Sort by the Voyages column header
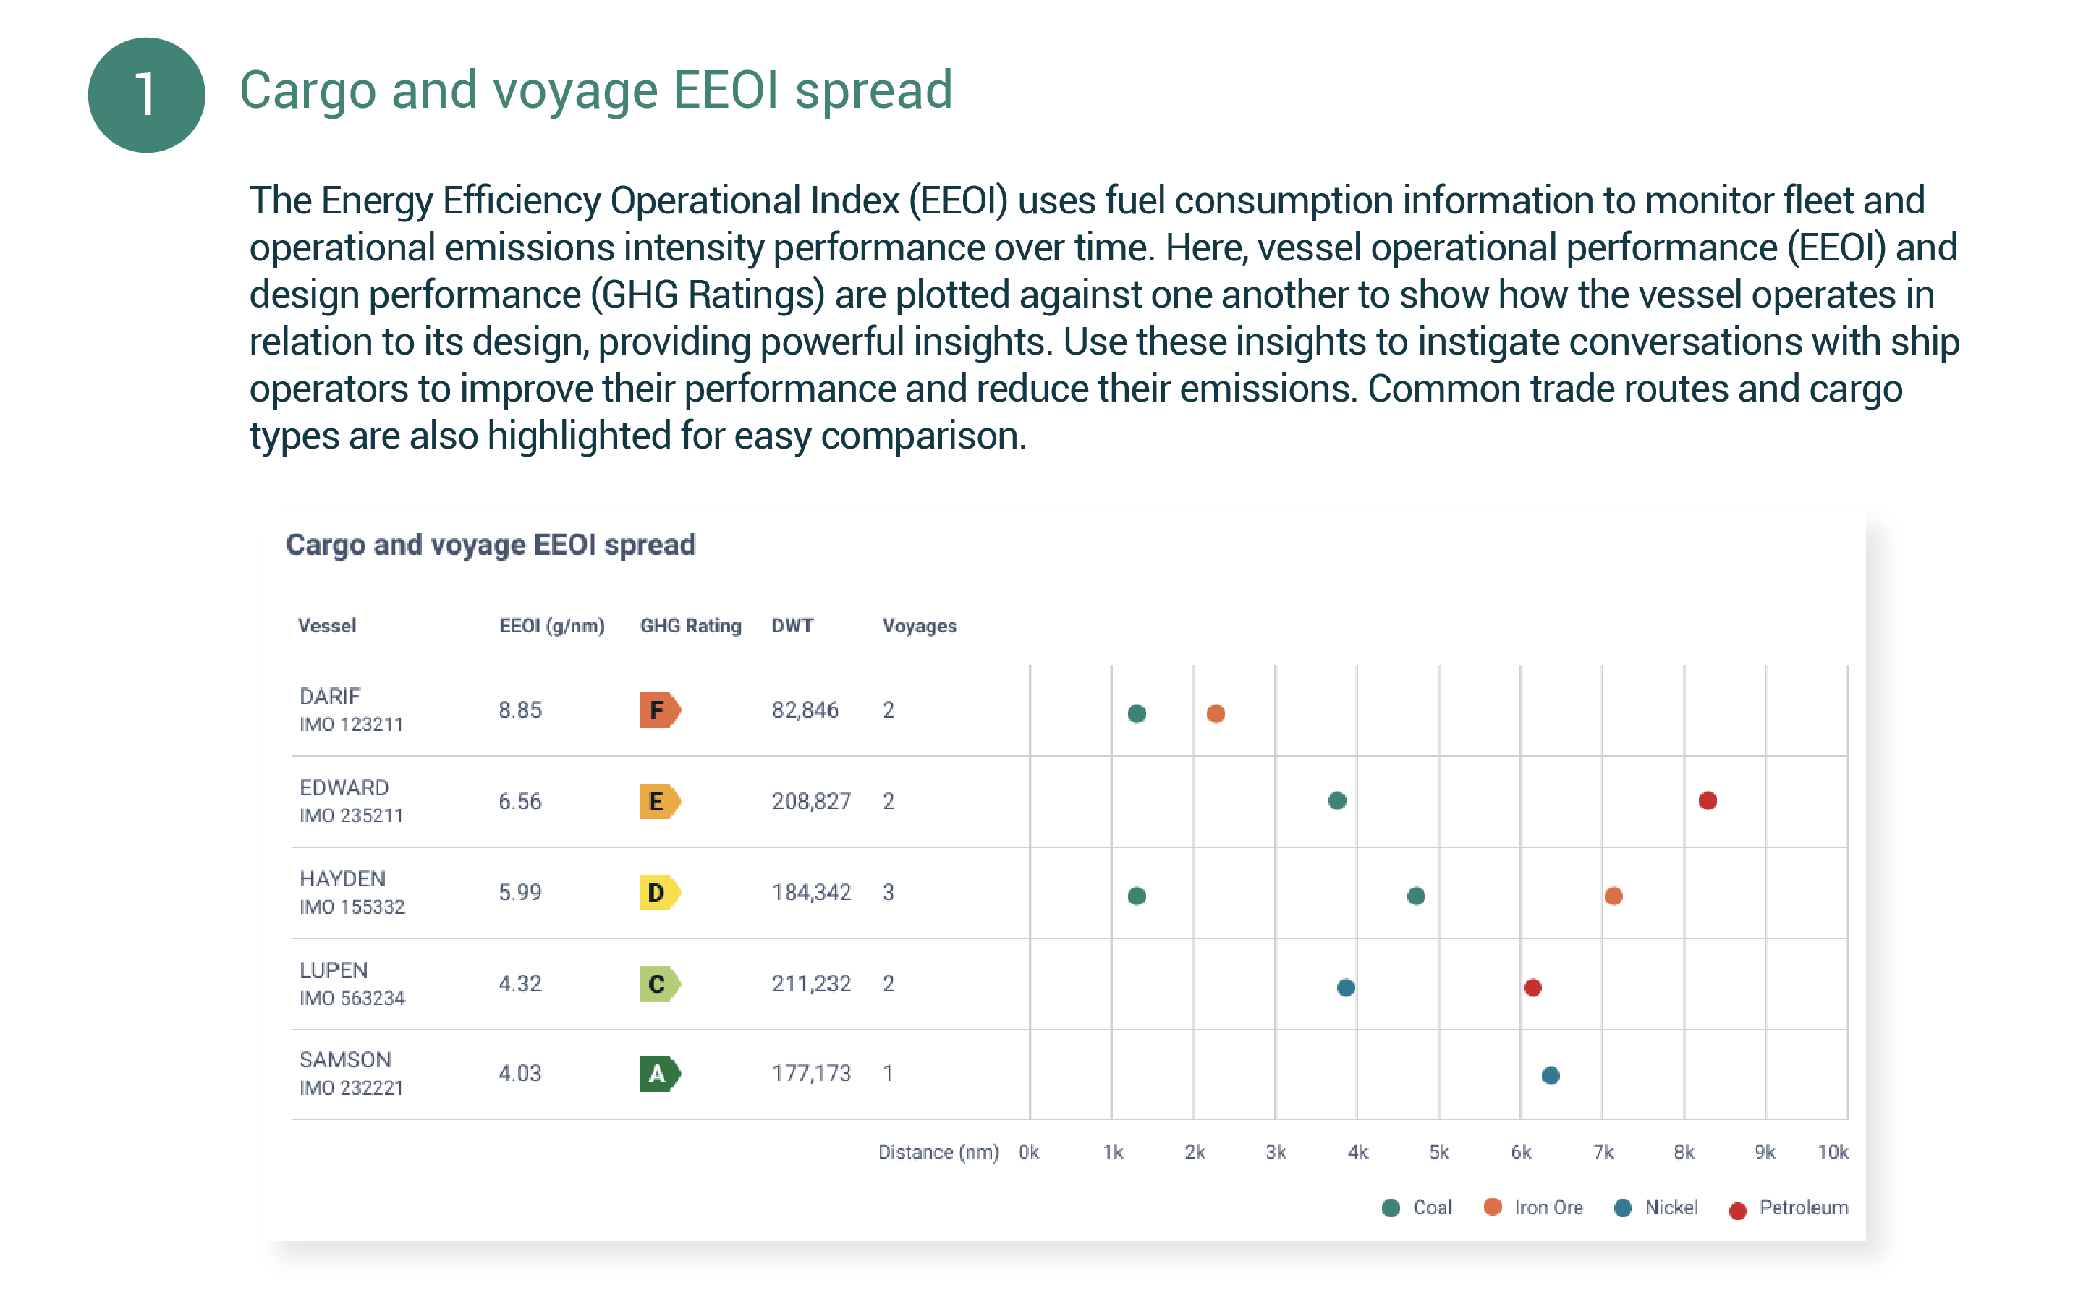Viewport: 2078px width, 1301px height. point(919,627)
